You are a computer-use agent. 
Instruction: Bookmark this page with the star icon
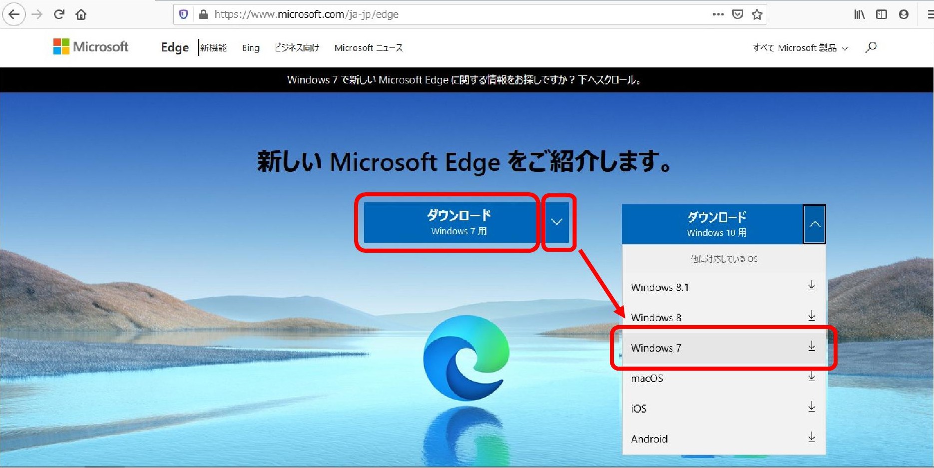tap(757, 14)
